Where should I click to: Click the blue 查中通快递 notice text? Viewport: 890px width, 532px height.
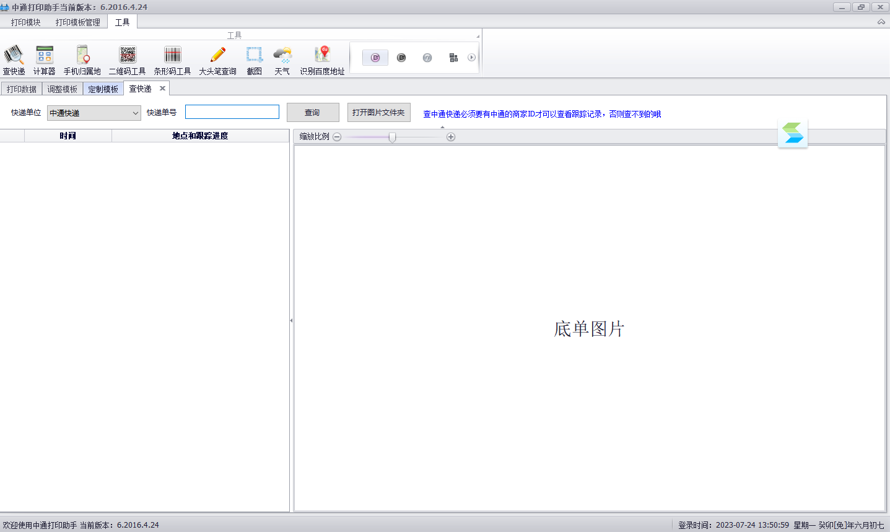click(x=542, y=114)
